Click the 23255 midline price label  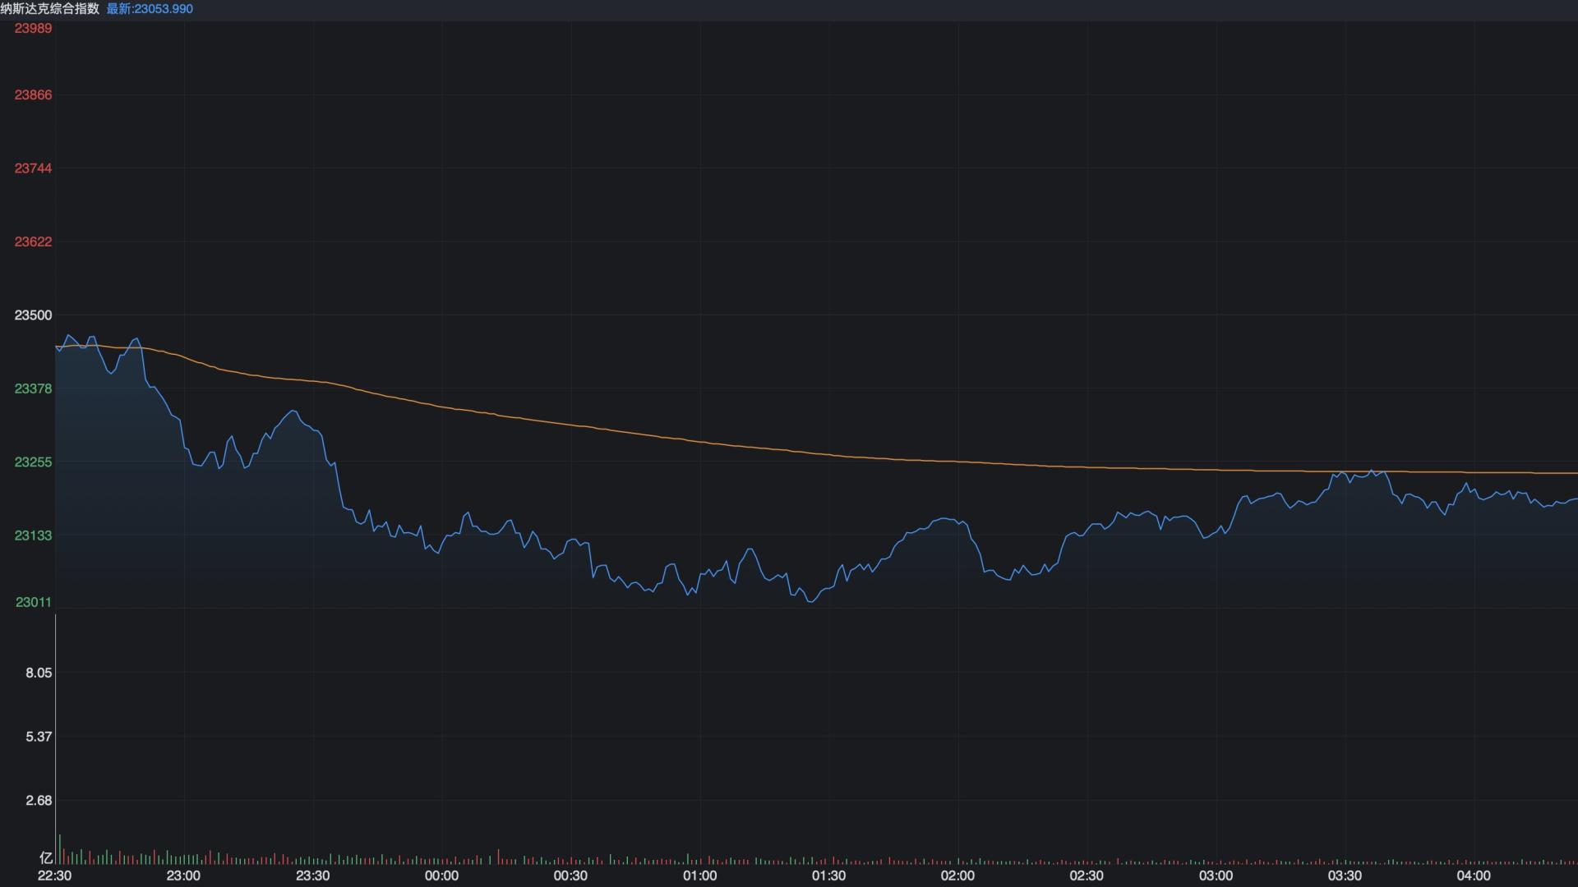coord(33,462)
